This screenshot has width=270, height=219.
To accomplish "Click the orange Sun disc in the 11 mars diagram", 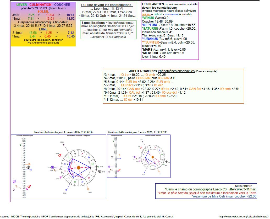I will [78, 167].
